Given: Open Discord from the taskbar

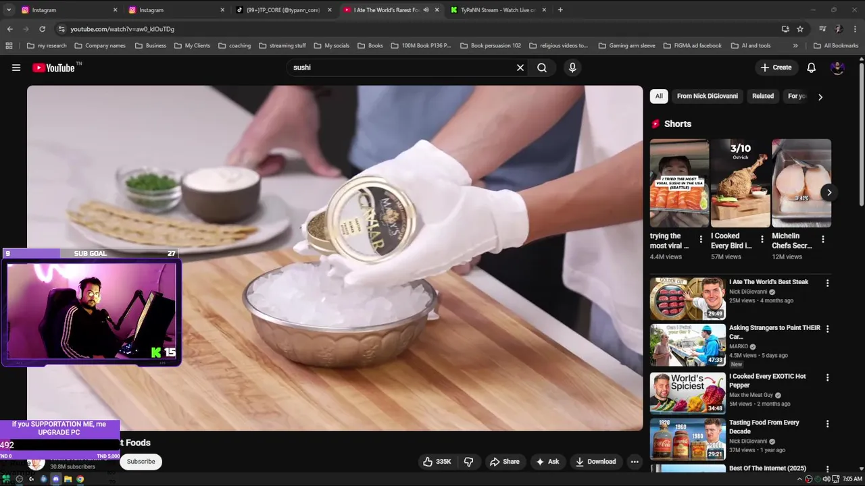Looking at the screenshot, I should coord(55,479).
